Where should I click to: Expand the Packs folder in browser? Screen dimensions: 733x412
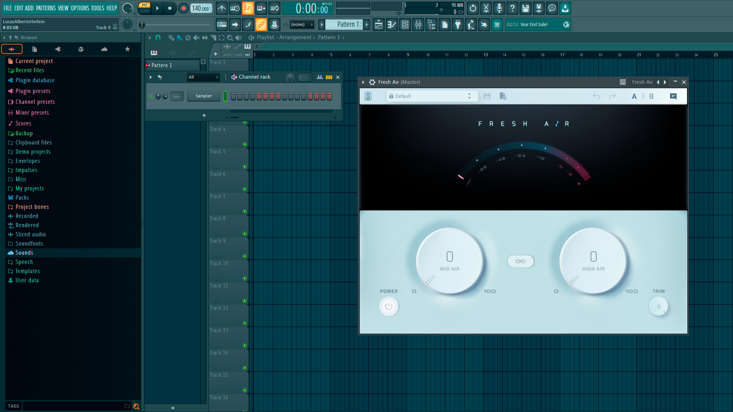22,197
